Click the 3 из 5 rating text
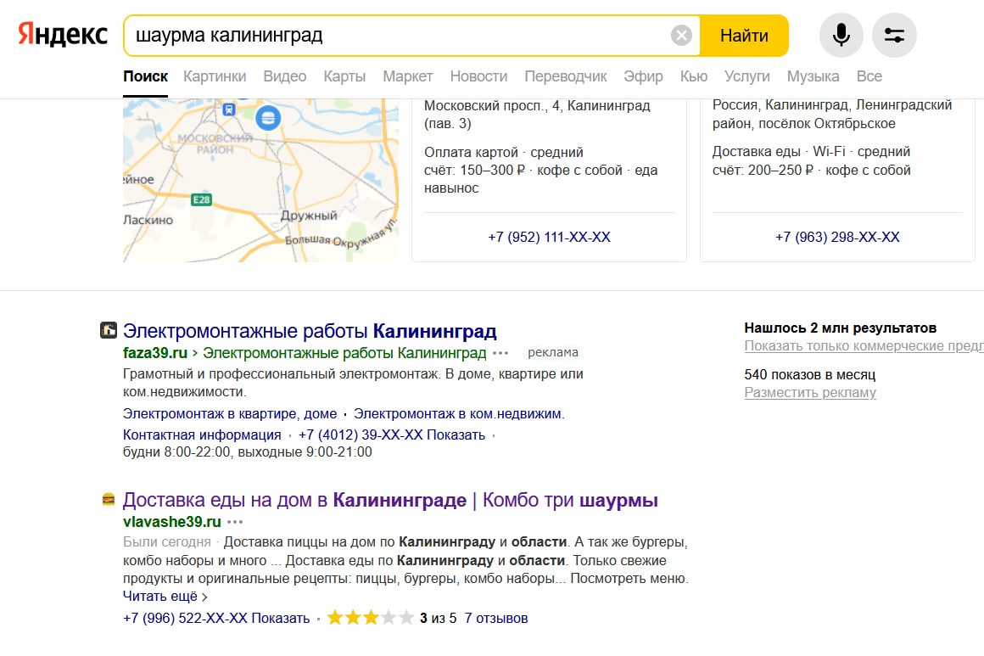 pyautogui.click(x=438, y=619)
